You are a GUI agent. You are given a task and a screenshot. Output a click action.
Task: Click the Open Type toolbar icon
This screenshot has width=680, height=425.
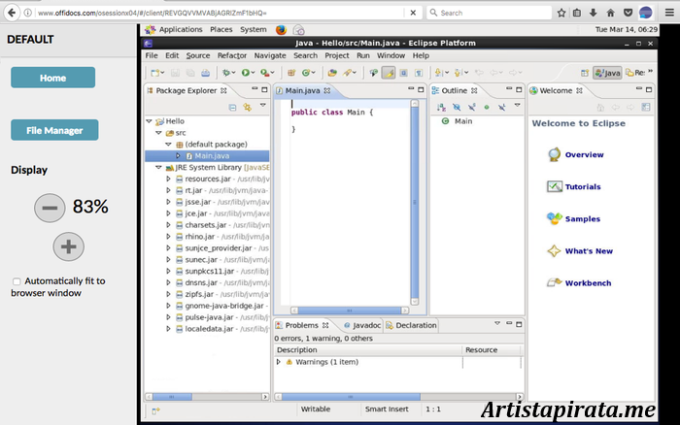coord(332,73)
